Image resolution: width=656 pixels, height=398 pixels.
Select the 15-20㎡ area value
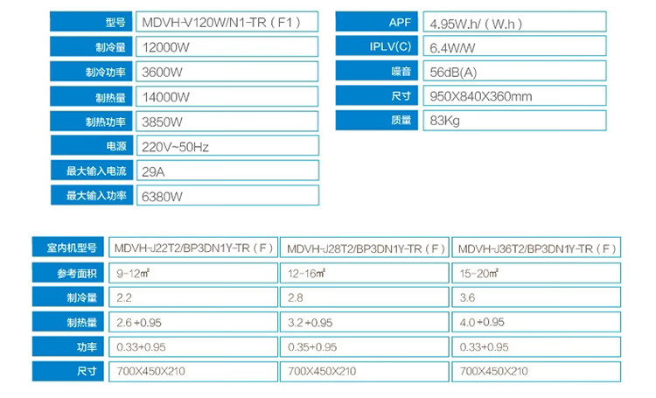click(x=536, y=273)
